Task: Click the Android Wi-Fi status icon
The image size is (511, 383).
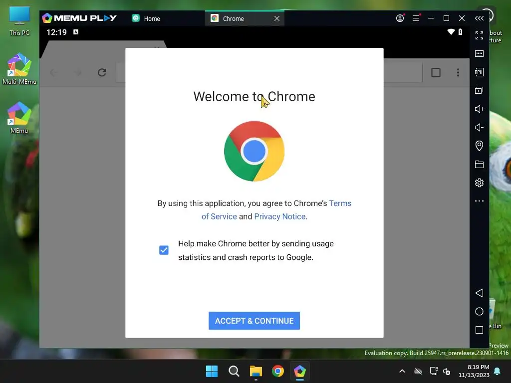Action: click(x=451, y=31)
